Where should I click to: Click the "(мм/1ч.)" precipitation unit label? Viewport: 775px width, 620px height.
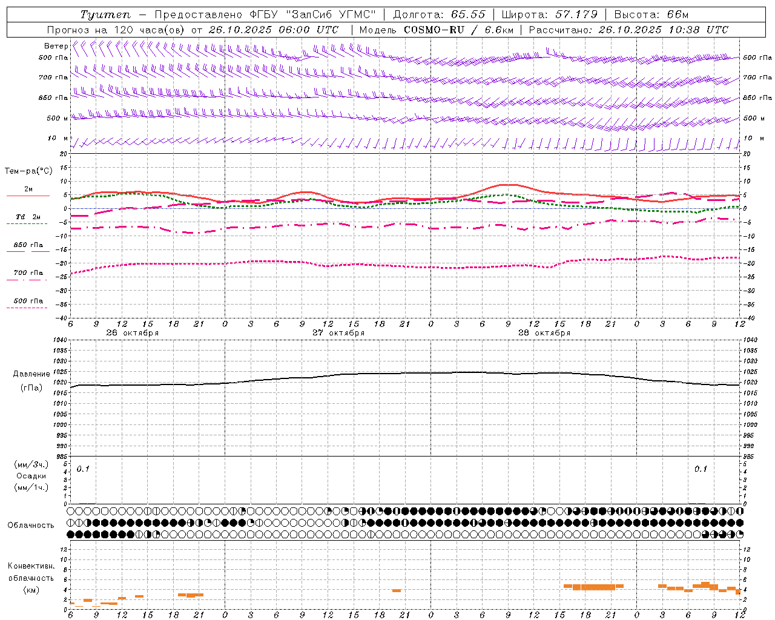coord(31,487)
